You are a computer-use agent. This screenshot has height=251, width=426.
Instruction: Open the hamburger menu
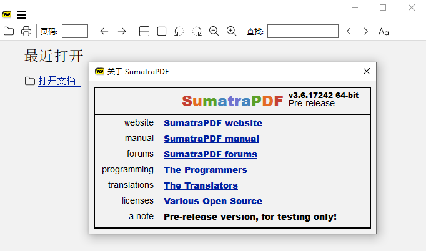(21, 14)
